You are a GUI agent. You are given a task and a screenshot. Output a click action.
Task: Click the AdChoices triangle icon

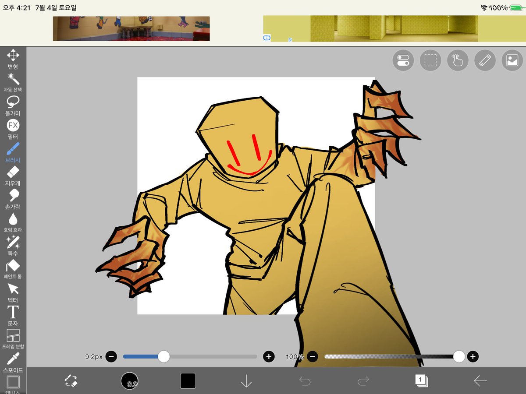[290, 39]
